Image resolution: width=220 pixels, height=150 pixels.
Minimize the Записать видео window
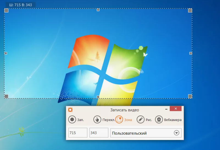[x=166, y=109]
